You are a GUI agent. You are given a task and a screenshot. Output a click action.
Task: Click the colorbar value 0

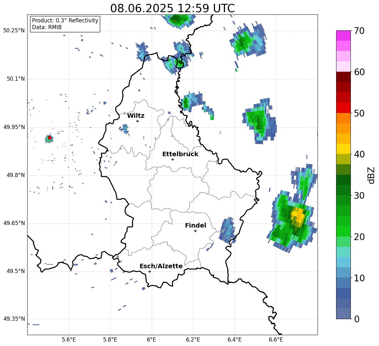[x=357, y=319]
